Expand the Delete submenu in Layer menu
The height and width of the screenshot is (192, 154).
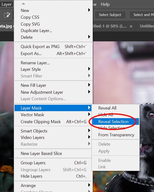53,37
